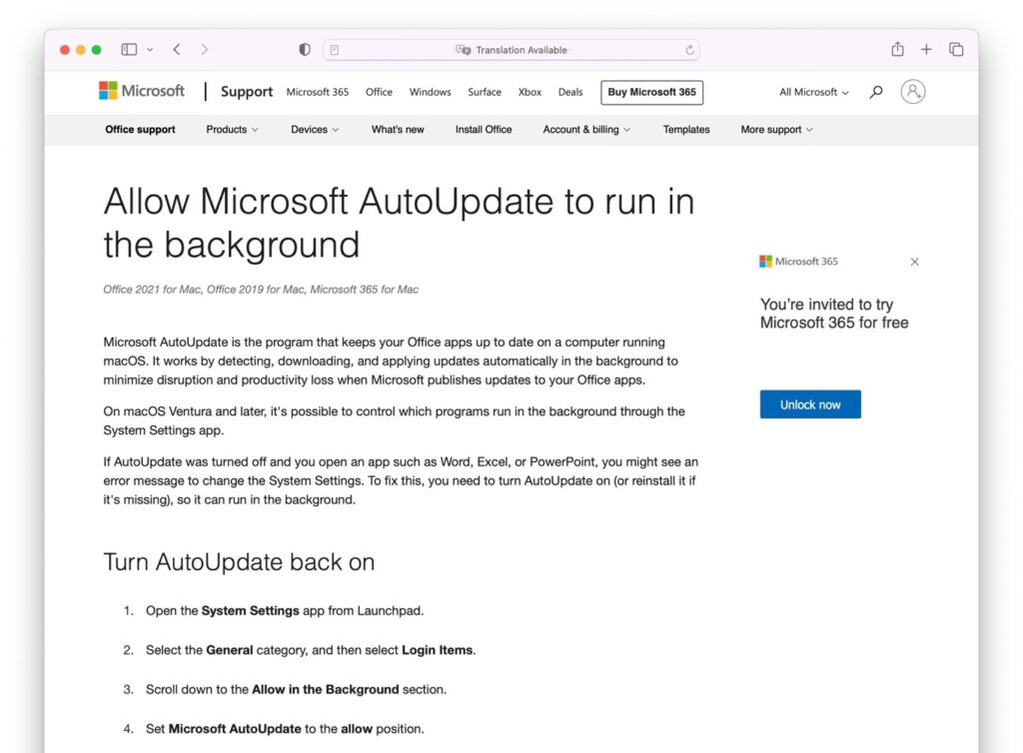1023x753 pixels.
Task: Open Xbox header link
Action: coord(529,92)
